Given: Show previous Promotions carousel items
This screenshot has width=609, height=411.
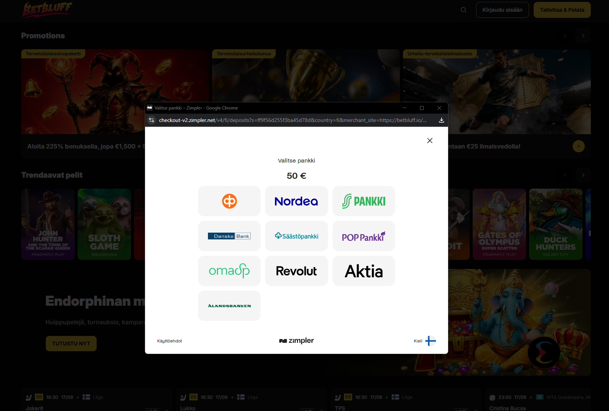Looking at the screenshot, I should pos(565,36).
